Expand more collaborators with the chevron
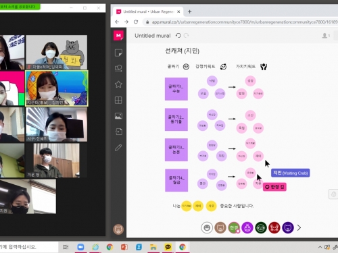 pos(299,227)
